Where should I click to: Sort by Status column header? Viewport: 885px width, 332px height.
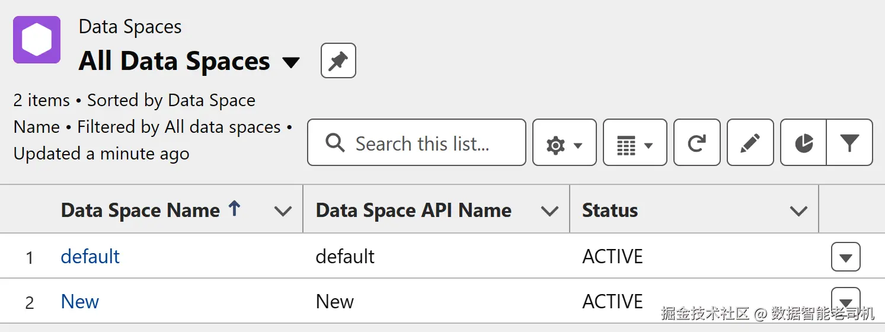[x=610, y=210]
